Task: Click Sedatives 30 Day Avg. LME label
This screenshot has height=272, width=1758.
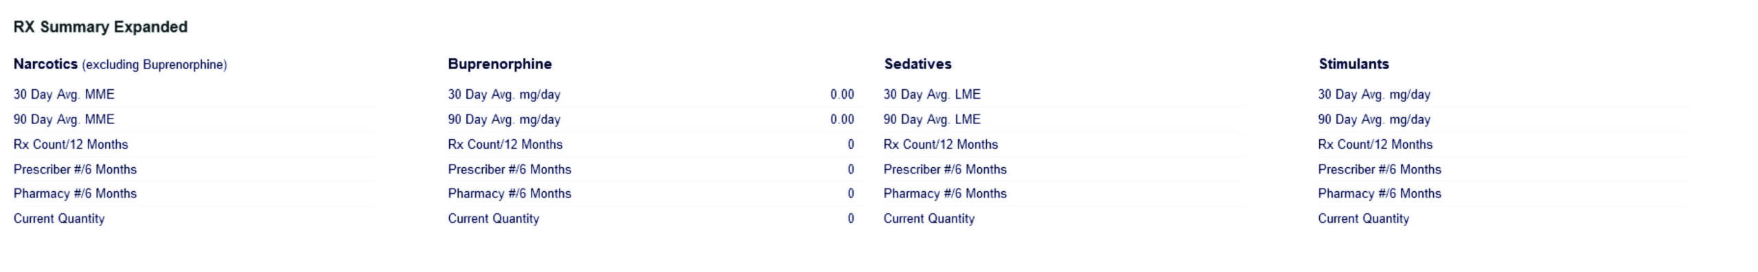Action: pos(932,95)
